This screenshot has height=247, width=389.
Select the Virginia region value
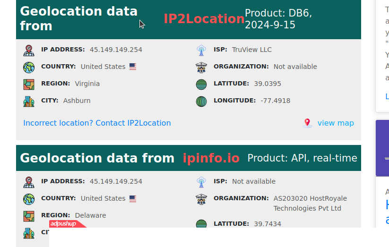click(x=87, y=84)
